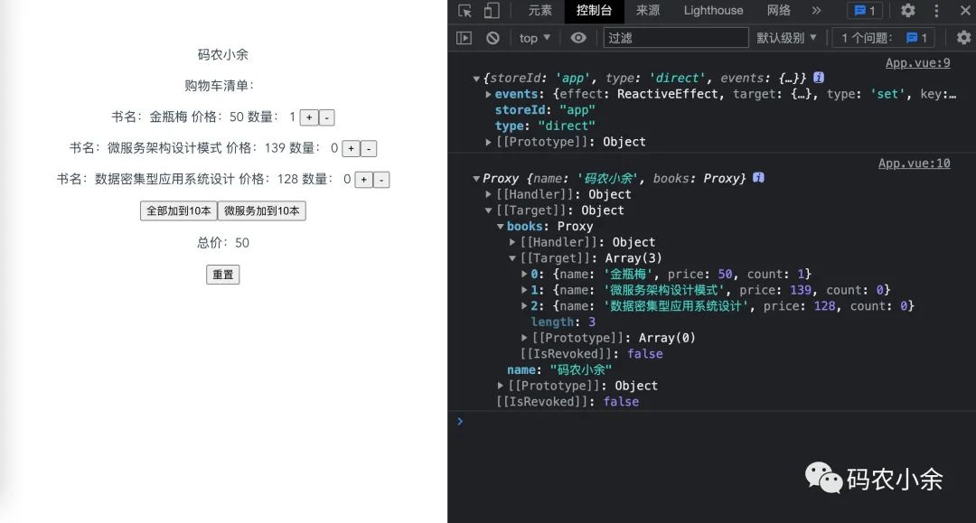Open the 'top' context dropdown

535,38
